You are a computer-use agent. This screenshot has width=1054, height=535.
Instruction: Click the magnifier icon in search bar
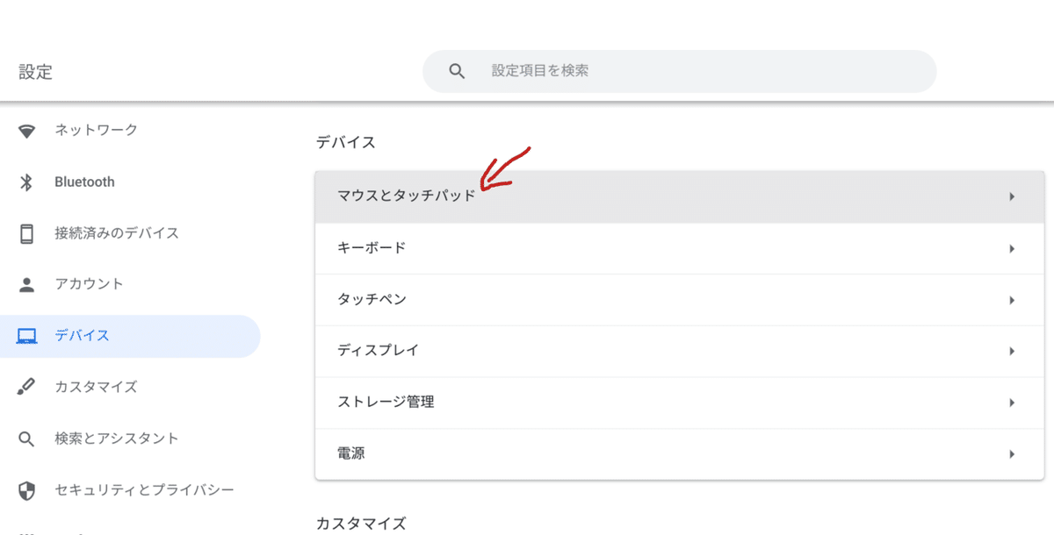457,71
